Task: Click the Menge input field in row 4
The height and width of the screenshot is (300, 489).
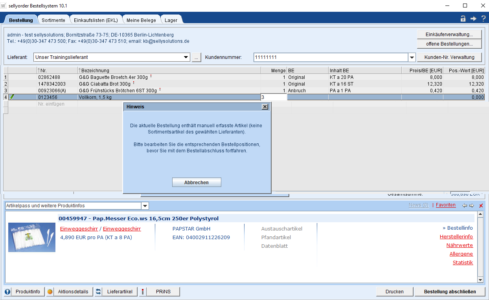Action: pyautogui.click(x=274, y=97)
